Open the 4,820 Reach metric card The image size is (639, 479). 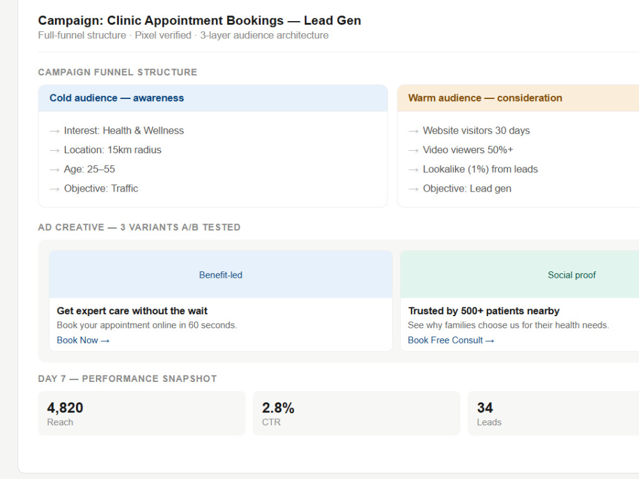click(141, 413)
